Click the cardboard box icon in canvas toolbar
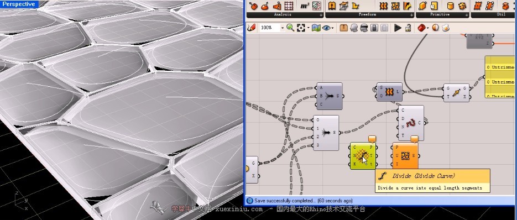The height and width of the screenshot is (220, 517). (343, 28)
